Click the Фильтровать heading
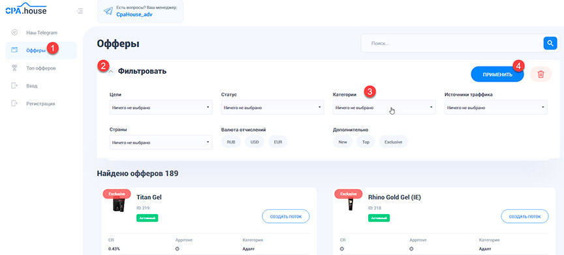 (x=142, y=71)
